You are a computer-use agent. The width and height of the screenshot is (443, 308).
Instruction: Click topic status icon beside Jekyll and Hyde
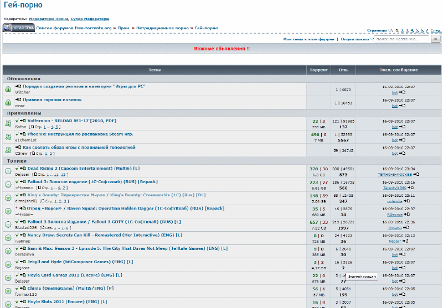(x=8, y=264)
